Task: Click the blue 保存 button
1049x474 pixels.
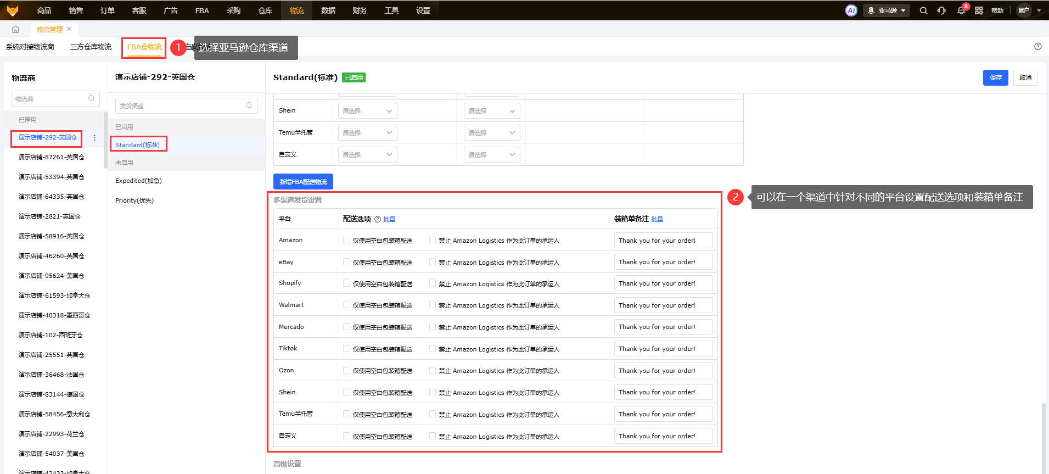Action: click(995, 77)
